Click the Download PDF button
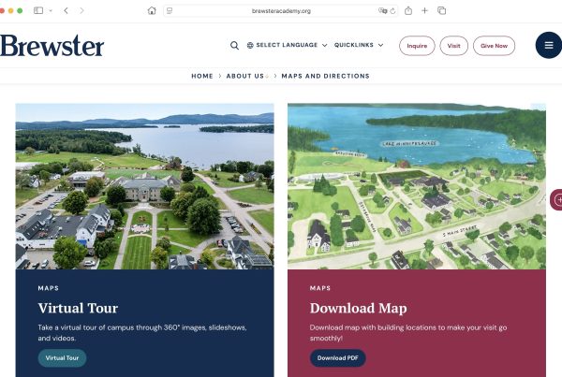 tap(337, 357)
